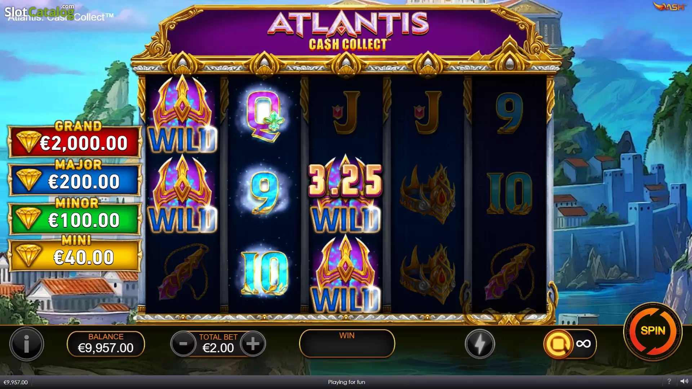Select the Grand jackpot panel
Image resolution: width=692 pixels, height=389 pixels.
(x=75, y=141)
